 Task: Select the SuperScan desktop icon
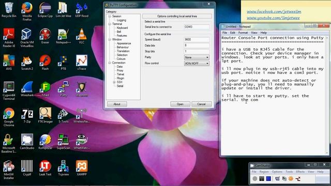[63, 142]
